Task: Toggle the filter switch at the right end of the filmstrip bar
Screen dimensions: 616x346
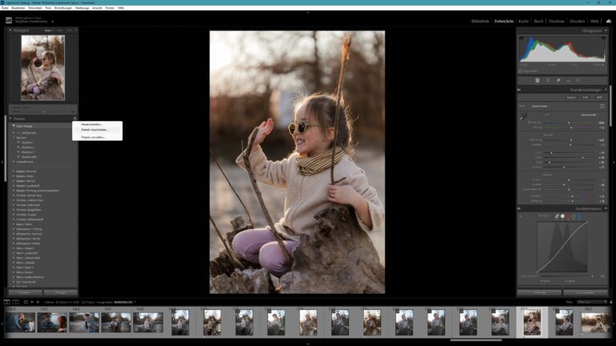Action: [x=610, y=302]
